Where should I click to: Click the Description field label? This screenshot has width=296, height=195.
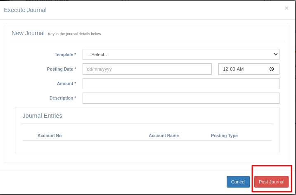pyautogui.click(x=63, y=98)
